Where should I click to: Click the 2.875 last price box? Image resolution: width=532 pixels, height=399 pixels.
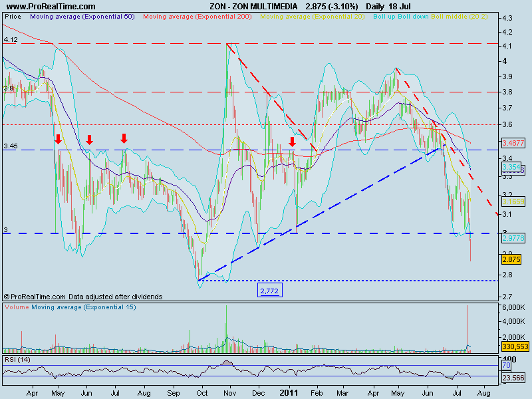pyautogui.click(x=511, y=259)
